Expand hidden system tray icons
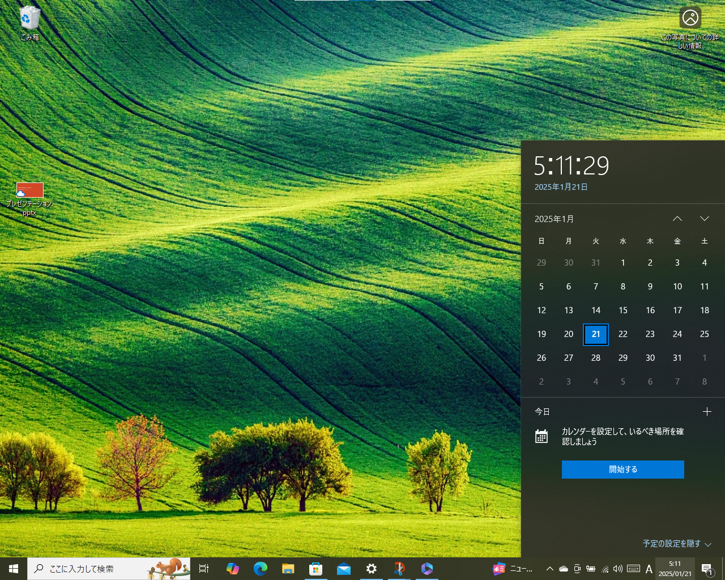 549,569
